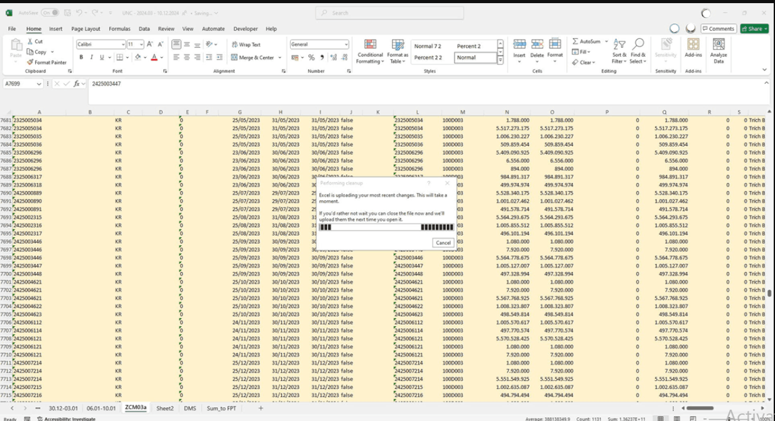Cancel the Performing cleanup upload dialog
This screenshot has width=775, height=421.
coord(443,243)
